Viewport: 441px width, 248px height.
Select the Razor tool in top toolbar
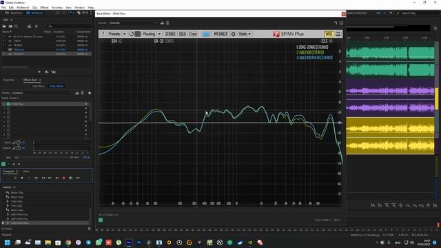click(79, 13)
